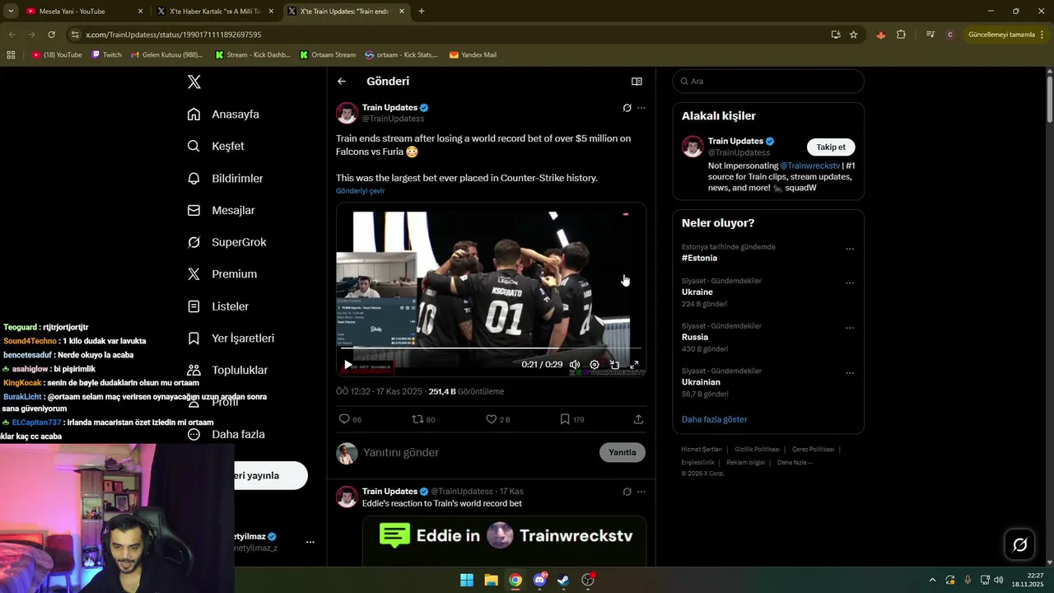Open Steam from the taskbar
Image resolution: width=1054 pixels, height=593 pixels.
563,580
